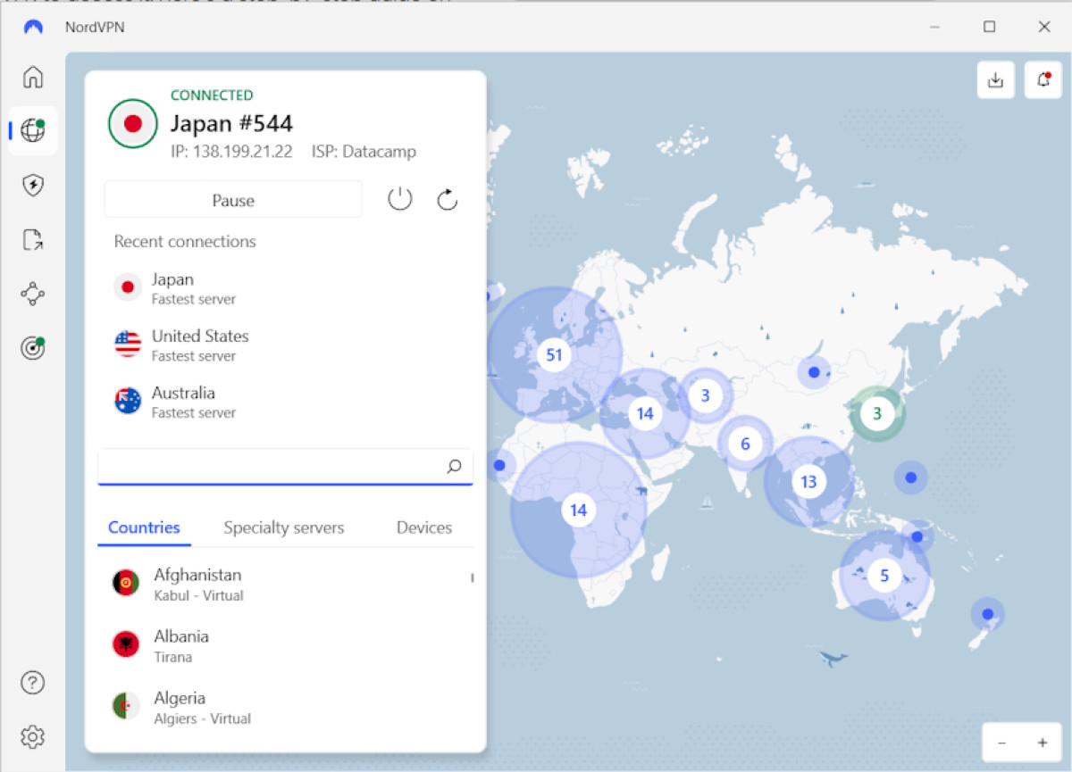Disconnect using the power icon
Screen dimensions: 1072x772
click(x=399, y=199)
